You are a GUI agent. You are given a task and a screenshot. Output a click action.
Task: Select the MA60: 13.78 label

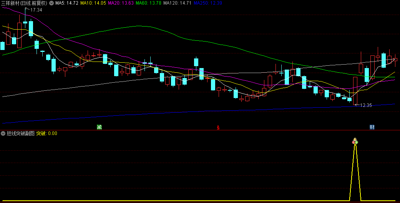tap(148, 3)
